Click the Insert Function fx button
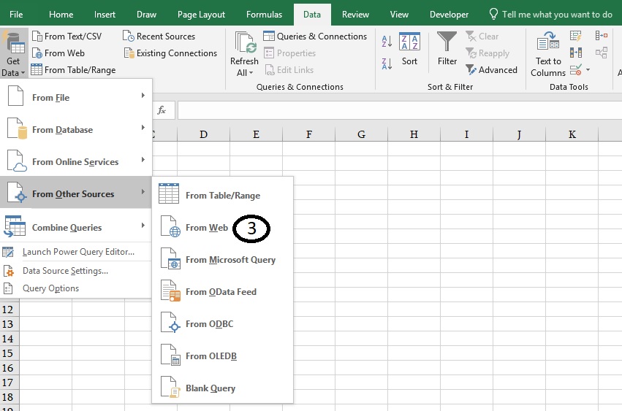622x411 pixels. pos(162,110)
